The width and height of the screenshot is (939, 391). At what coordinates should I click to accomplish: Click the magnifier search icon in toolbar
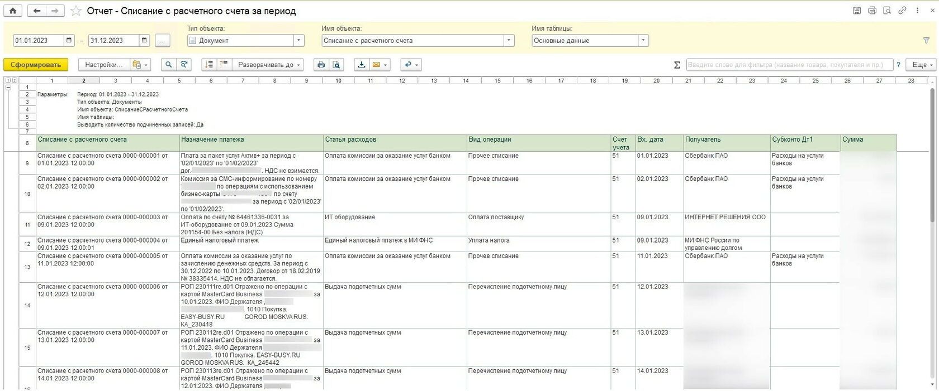(x=168, y=65)
